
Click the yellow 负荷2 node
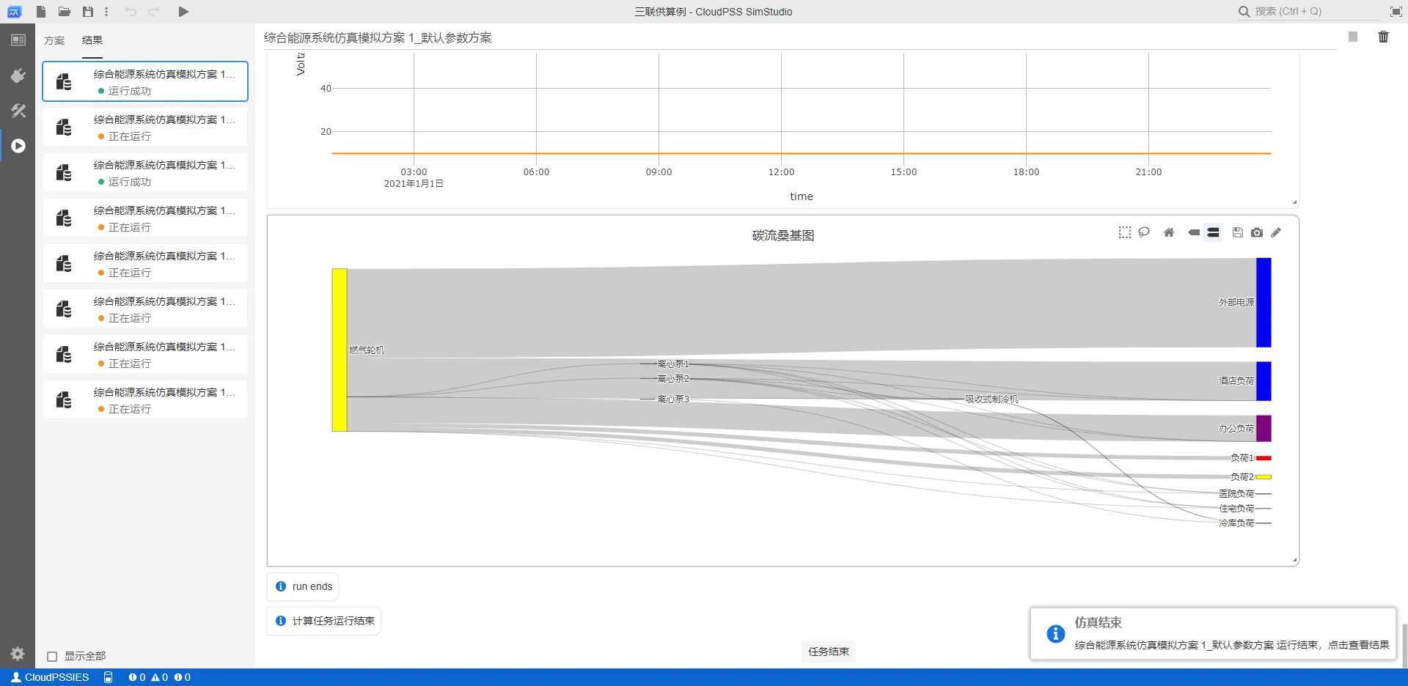[x=1264, y=477]
